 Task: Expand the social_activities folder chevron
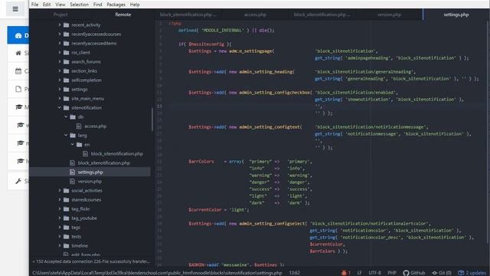click(60, 190)
